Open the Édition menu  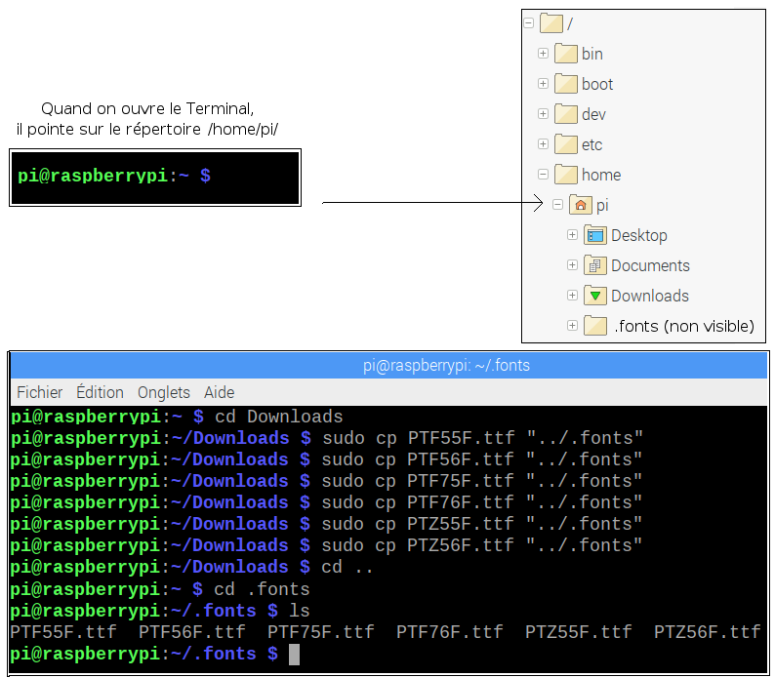click(100, 392)
